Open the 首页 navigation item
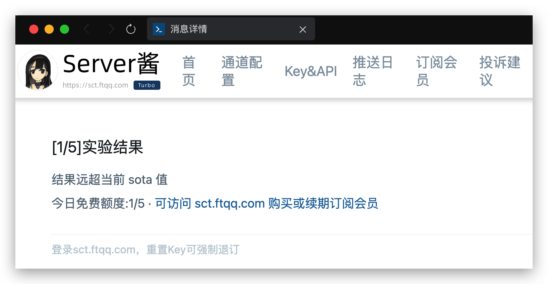548x284 pixels. point(189,71)
